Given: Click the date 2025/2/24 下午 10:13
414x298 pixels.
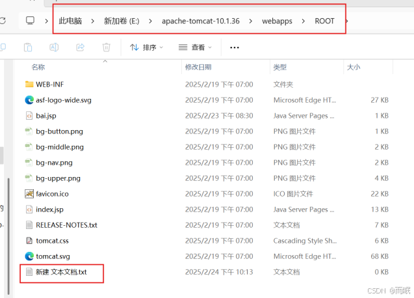Looking at the screenshot, I should [x=219, y=272].
